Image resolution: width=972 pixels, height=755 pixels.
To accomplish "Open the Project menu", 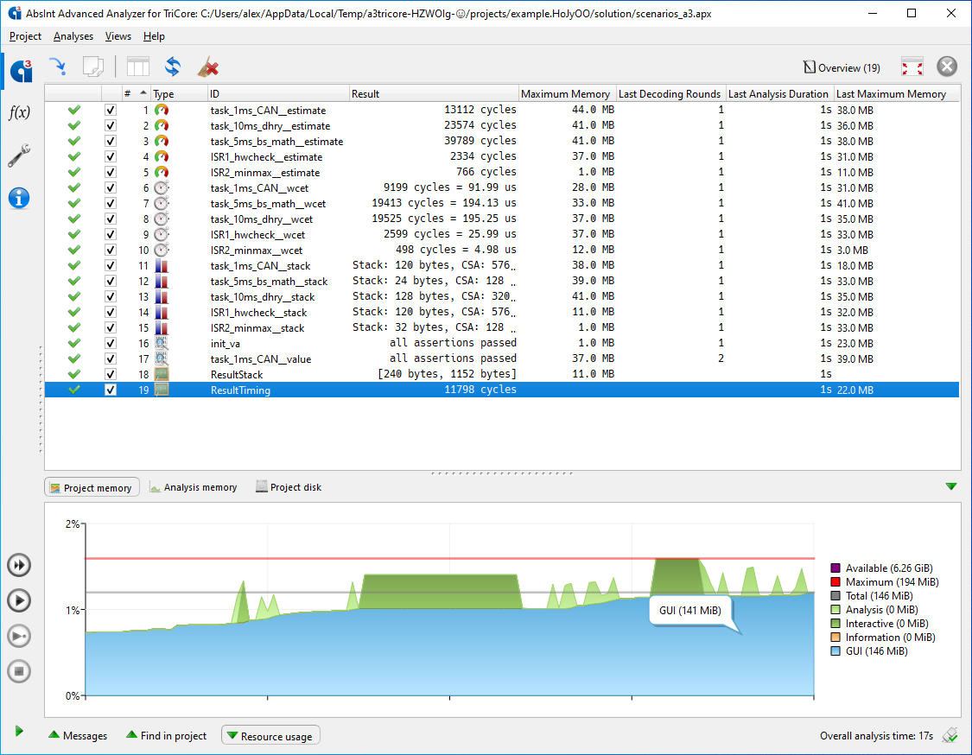I will click(25, 36).
